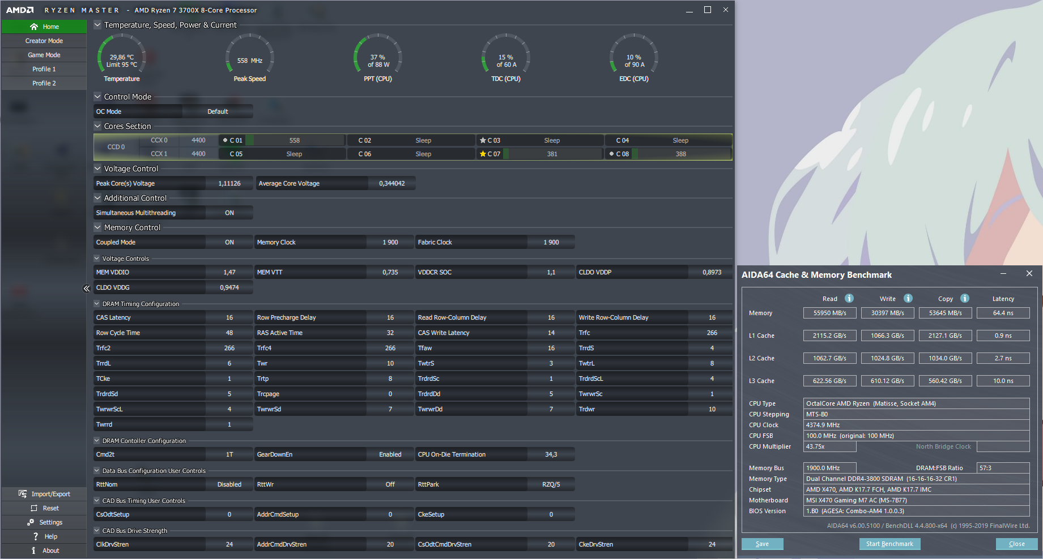The image size is (1043, 559).
Task: Collapse CAD Bus Timing User Controls
Action: 96,501
